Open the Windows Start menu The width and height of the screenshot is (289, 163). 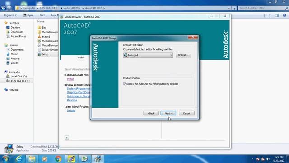tap(5, 159)
